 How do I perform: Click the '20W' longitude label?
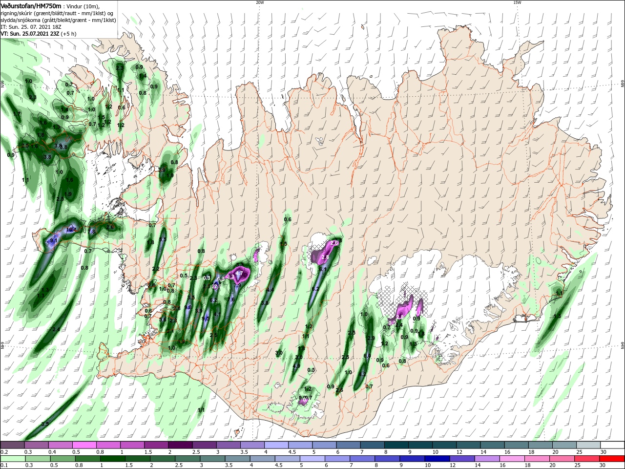point(260,2)
